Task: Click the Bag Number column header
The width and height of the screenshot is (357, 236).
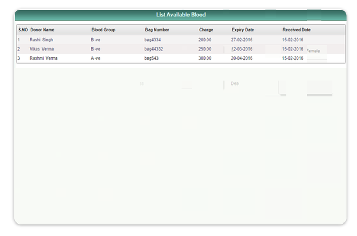Action: point(157,30)
